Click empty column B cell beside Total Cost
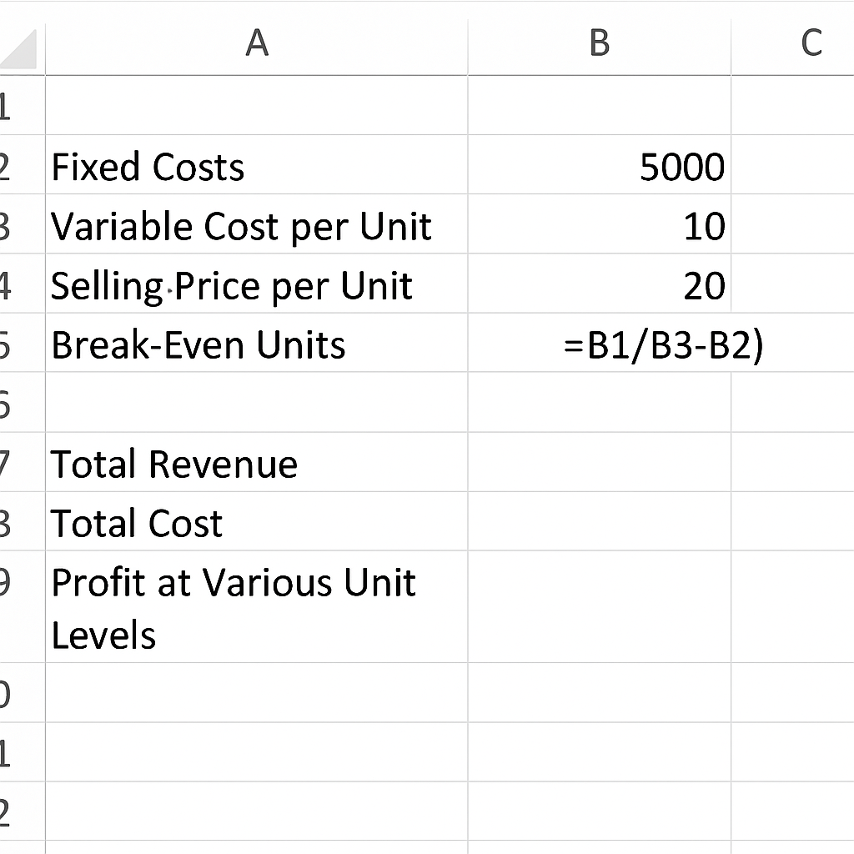The height and width of the screenshot is (854, 854). coord(599,523)
